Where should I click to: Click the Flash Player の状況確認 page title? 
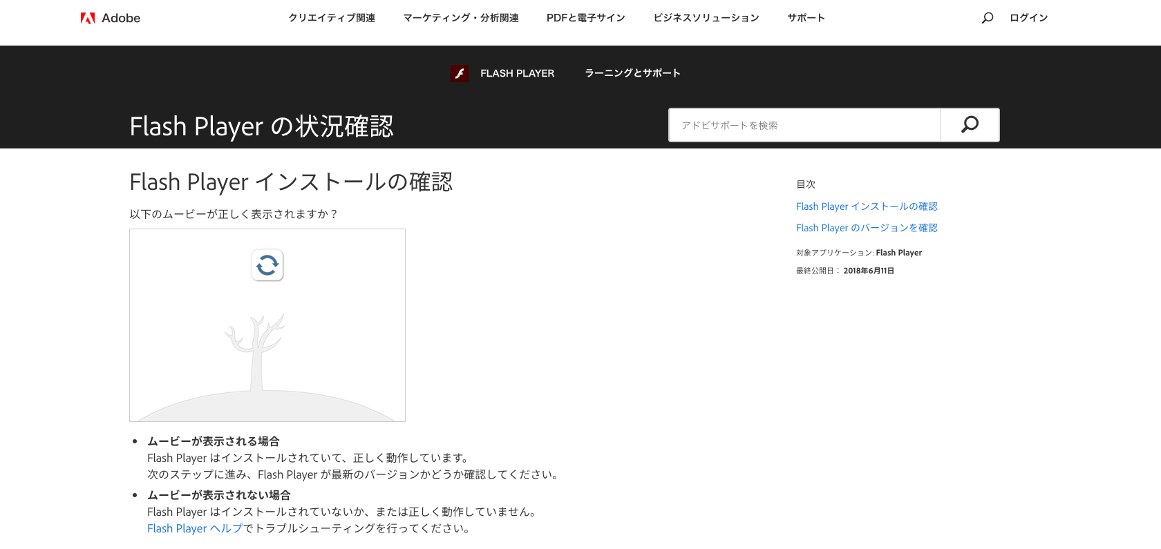[262, 126]
